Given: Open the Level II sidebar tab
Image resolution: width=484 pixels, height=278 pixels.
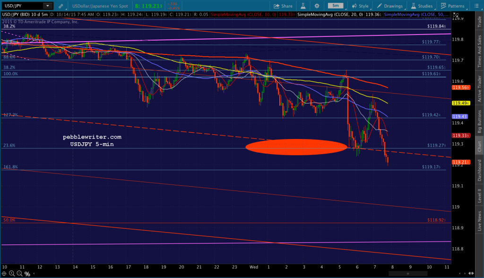Looking at the screenshot, I should tap(479, 196).
